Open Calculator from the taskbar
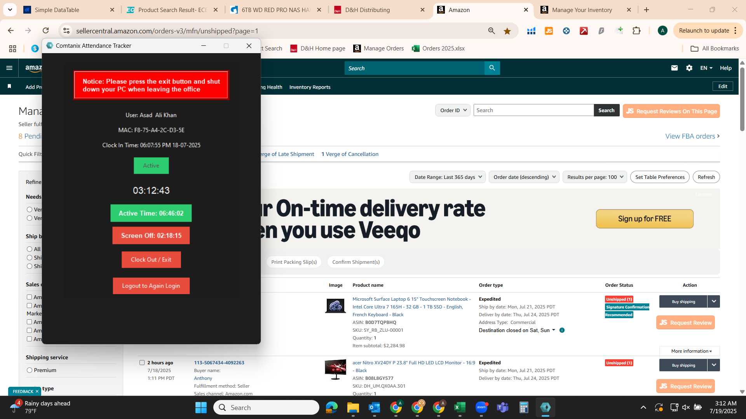 (x=524, y=407)
